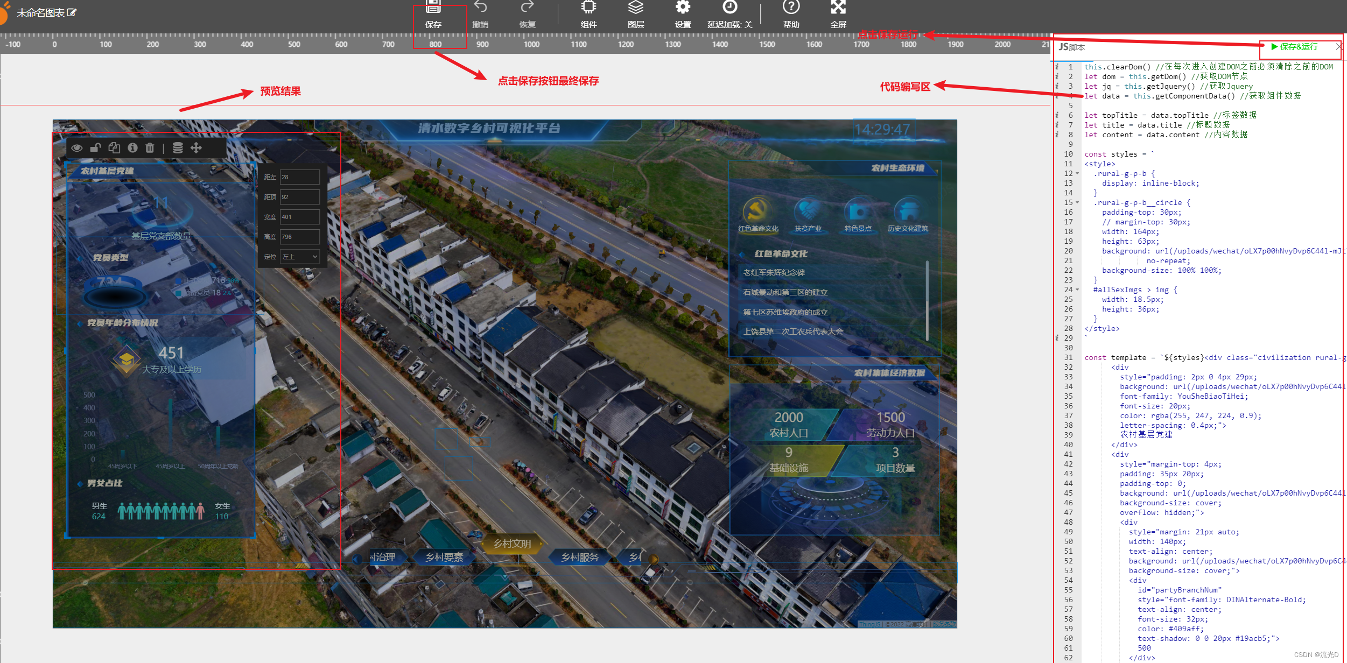Image resolution: width=1347 pixels, height=663 pixels.
Task: Open the 帮助 help button
Action: coord(791,8)
